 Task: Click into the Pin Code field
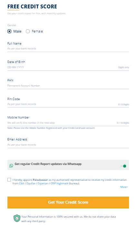68,104
